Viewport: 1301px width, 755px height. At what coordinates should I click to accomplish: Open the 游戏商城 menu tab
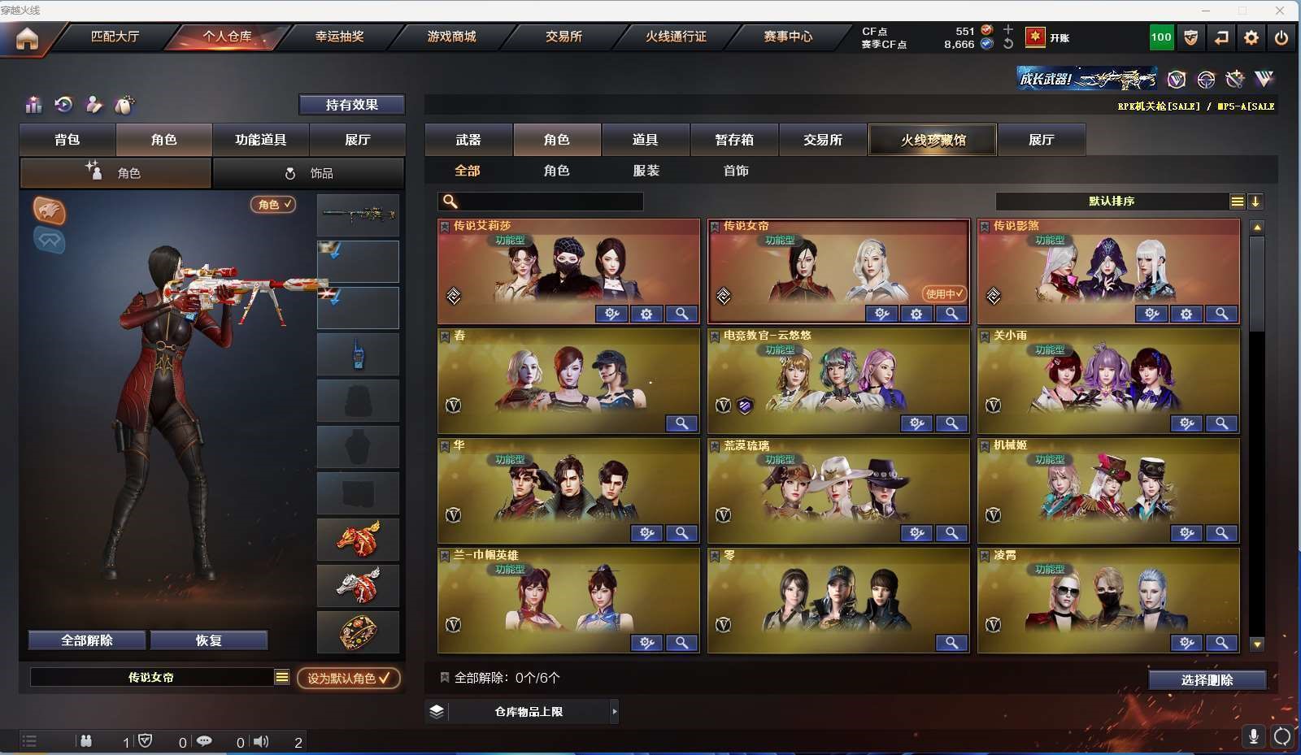(451, 37)
